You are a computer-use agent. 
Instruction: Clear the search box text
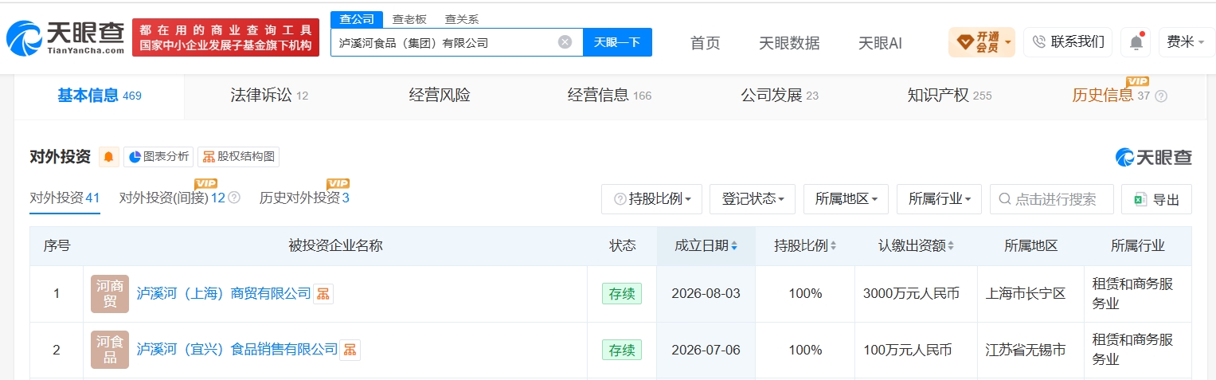click(565, 42)
